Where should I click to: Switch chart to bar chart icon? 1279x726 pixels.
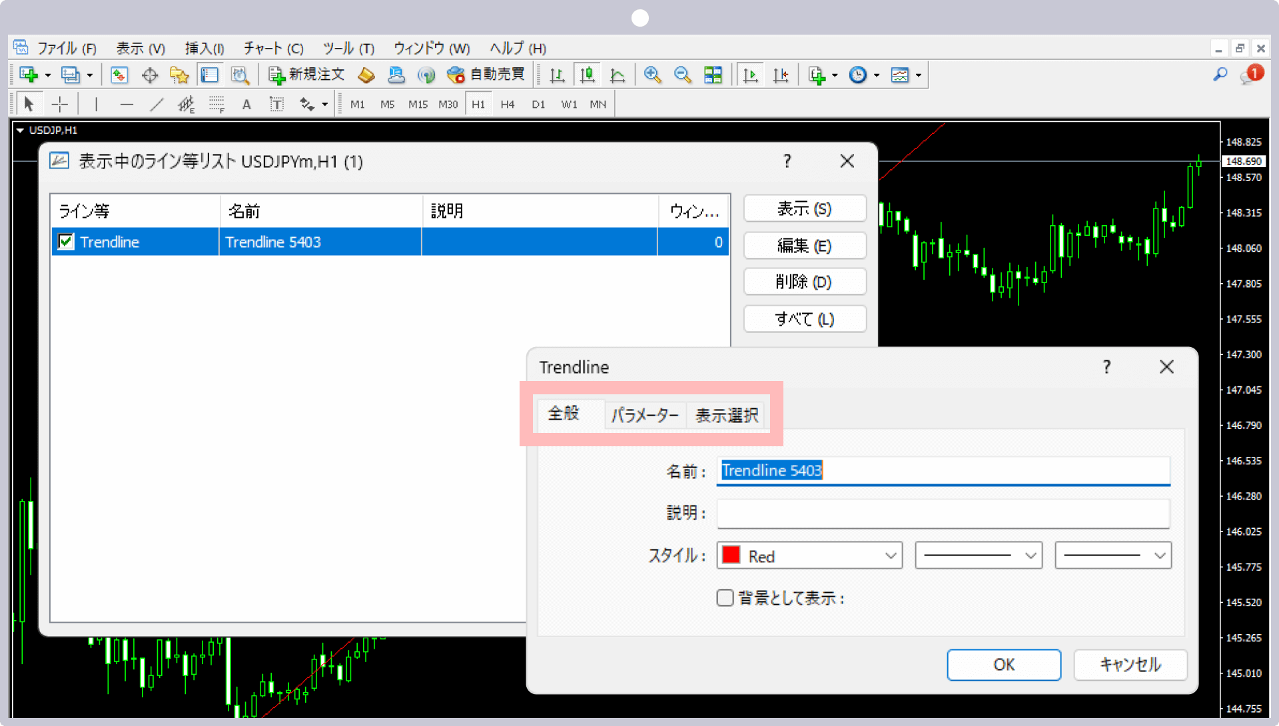click(x=557, y=75)
